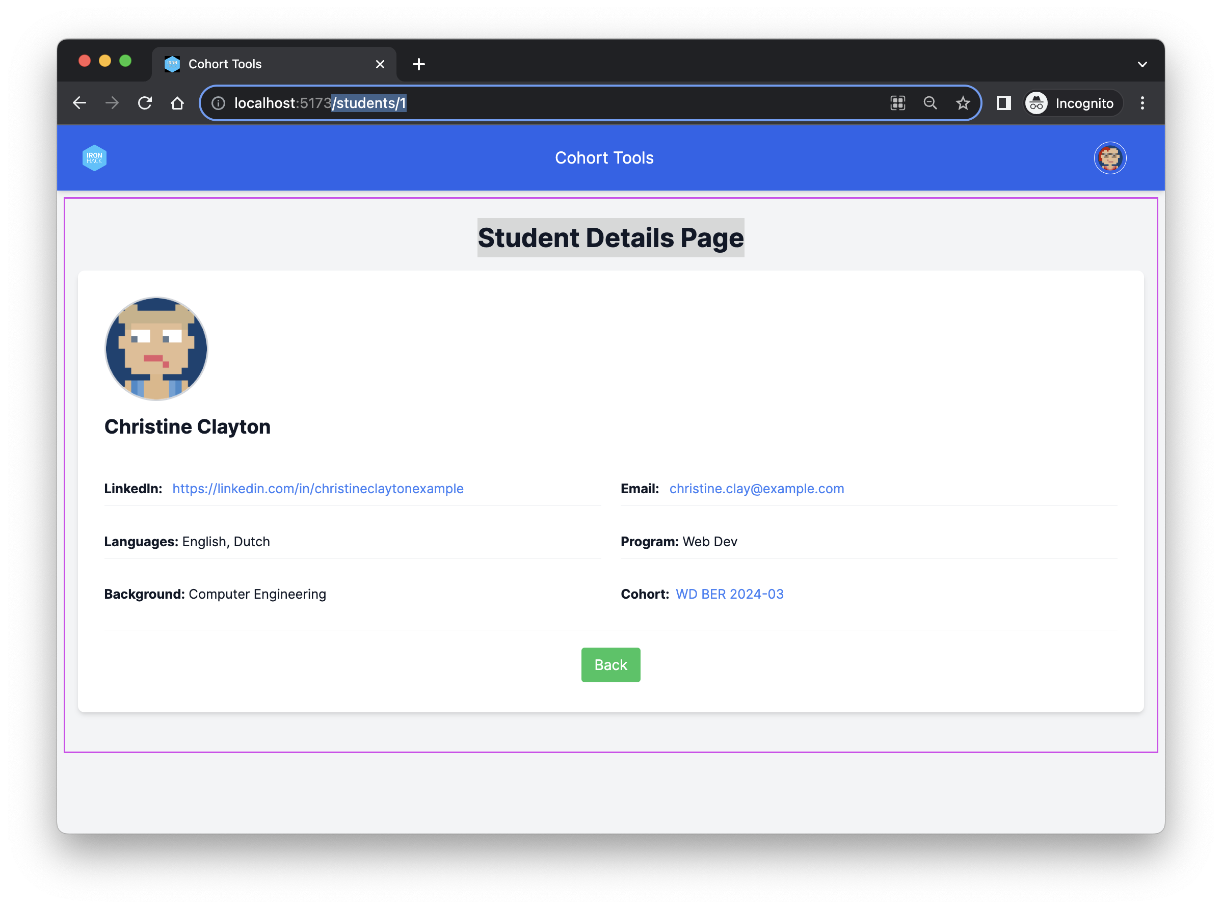Open the side panel icon
Screen dimensions: 1222x909
(x=1003, y=103)
